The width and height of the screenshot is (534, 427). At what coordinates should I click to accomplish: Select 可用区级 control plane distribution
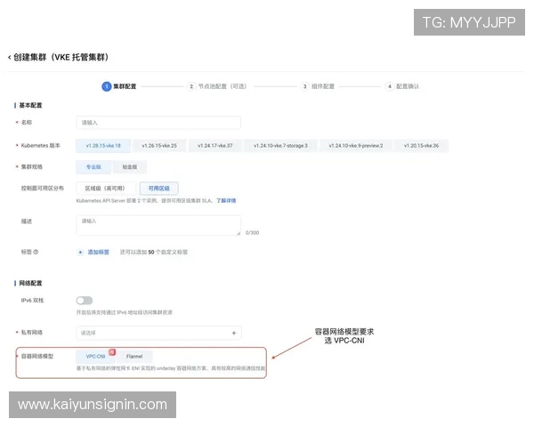click(x=158, y=189)
